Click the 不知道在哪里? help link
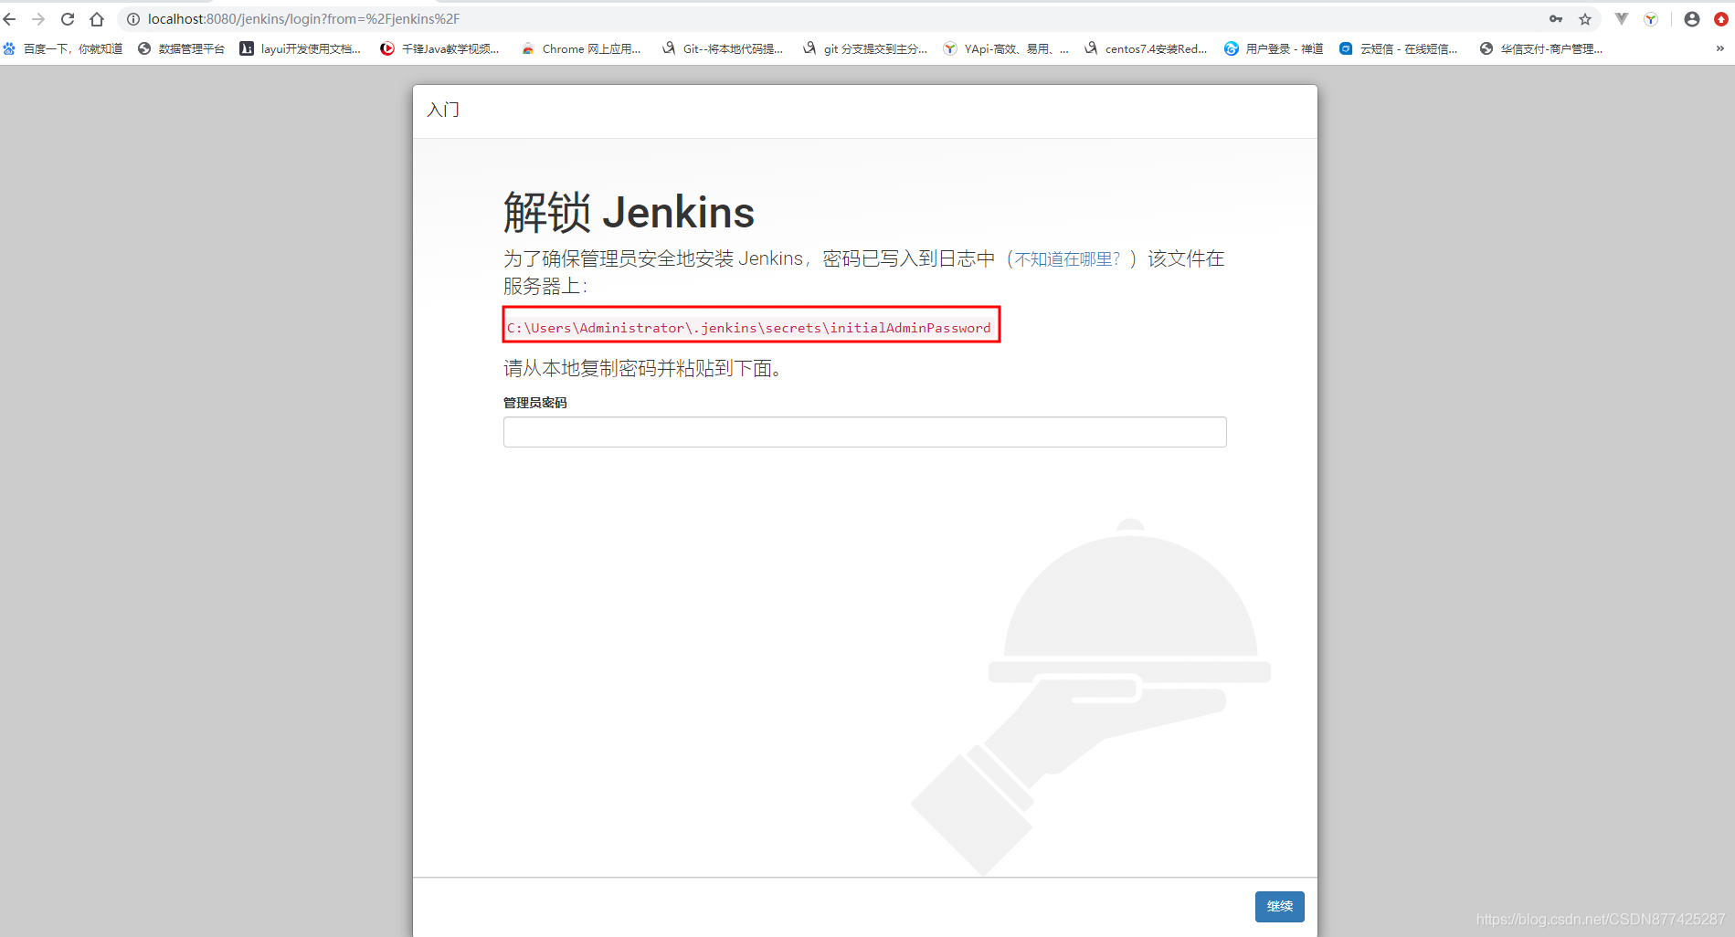Screen dimensions: 1735x937 coord(1067,259)
